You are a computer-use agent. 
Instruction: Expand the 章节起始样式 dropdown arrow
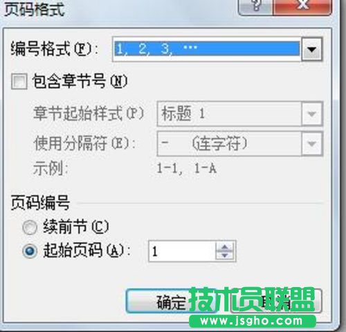tap(311, 114)
